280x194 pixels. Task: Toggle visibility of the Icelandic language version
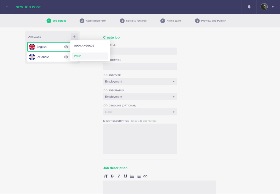click(66, 57)
